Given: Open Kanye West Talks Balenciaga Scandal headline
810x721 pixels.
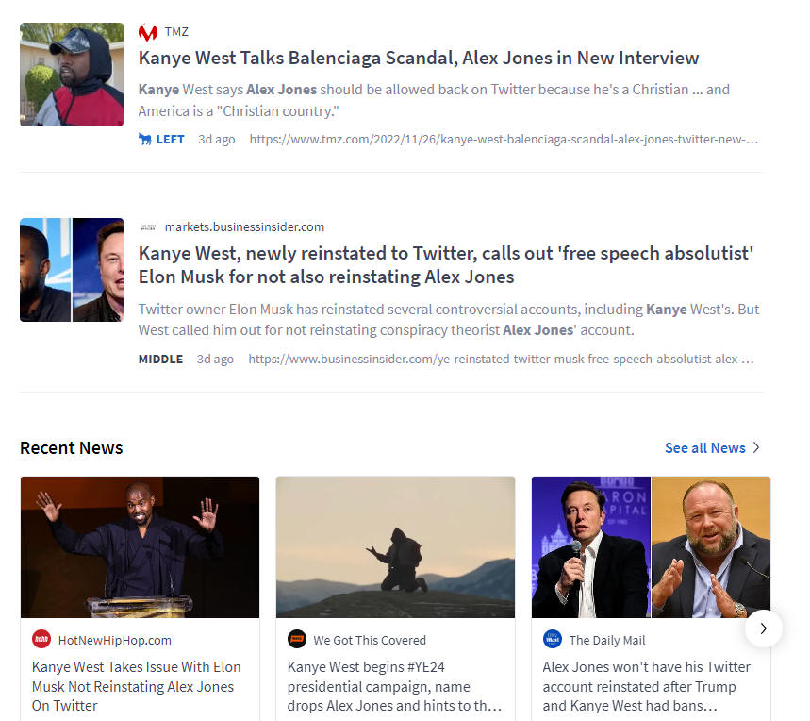Looking at the screenshot, I should point(419,58).
